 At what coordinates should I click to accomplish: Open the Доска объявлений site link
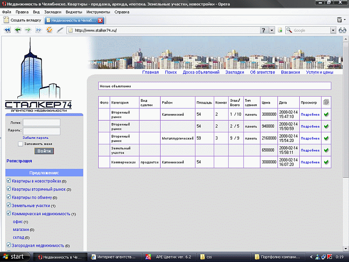click(x=201, y=72)
